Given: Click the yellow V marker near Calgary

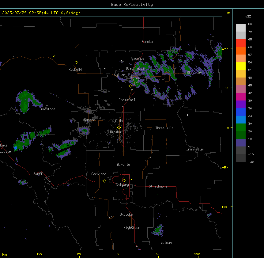Looking at the screenshot, I should [131, 179].
